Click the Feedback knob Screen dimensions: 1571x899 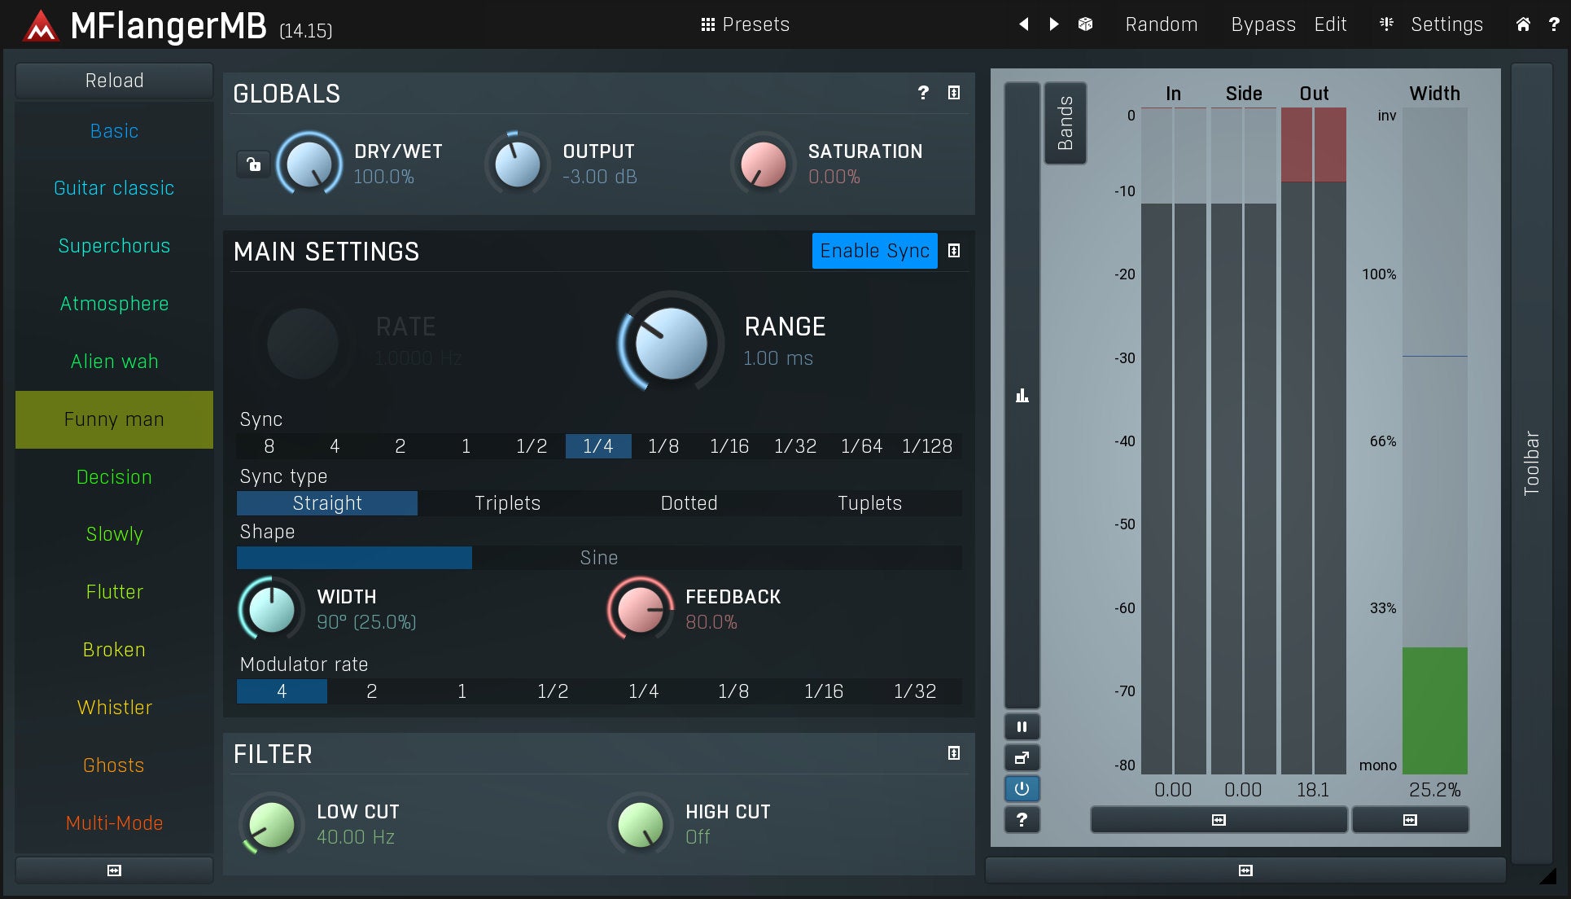pos(640,609)
